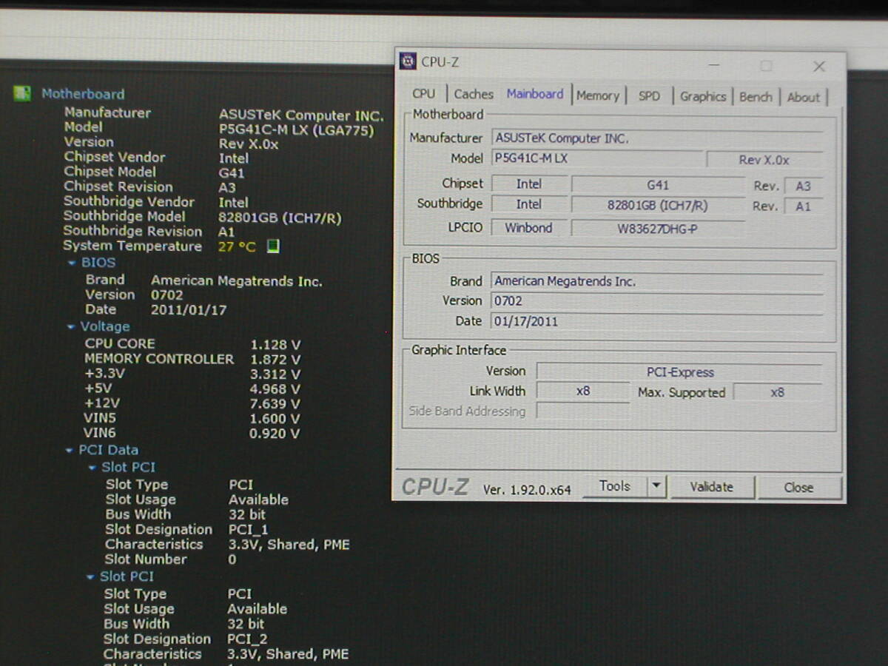Click the Motherboard heading in the left panel
This screenshot has height=666, width=888.
[x=83, y=94]
